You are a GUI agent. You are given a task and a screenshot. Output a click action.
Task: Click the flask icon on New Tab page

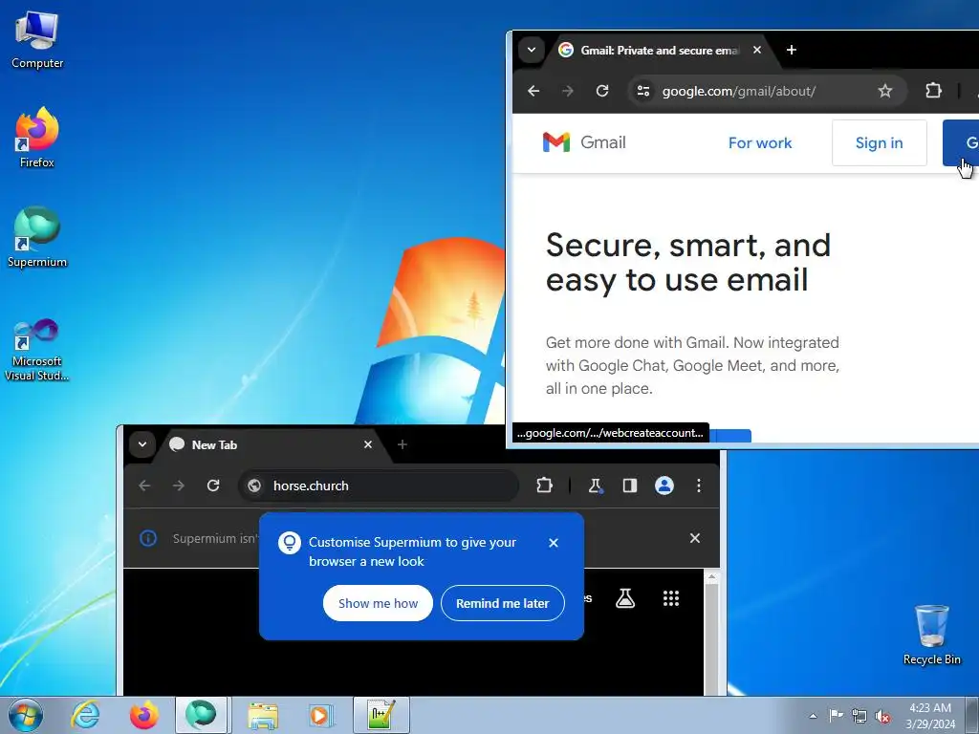pyautogui.click(x=625, y=598)
